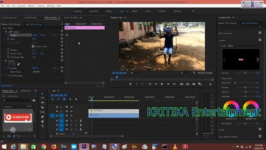This screenshot has height=150, width=266.
Task: Toggle Position animation stopwatch
Action: (8, 35)
